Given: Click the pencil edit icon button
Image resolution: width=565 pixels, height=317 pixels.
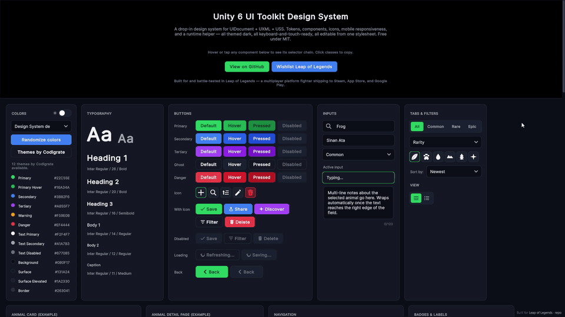Looking at the screenshot, I should coord(238,193).
